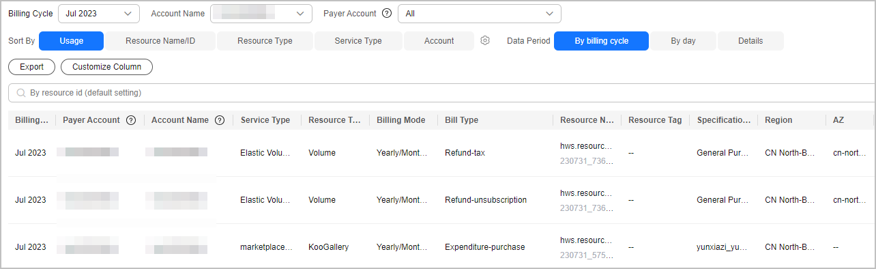Sort by Resource Type
The height and width of the screenshot is (269, 876).
click(265, 41)
